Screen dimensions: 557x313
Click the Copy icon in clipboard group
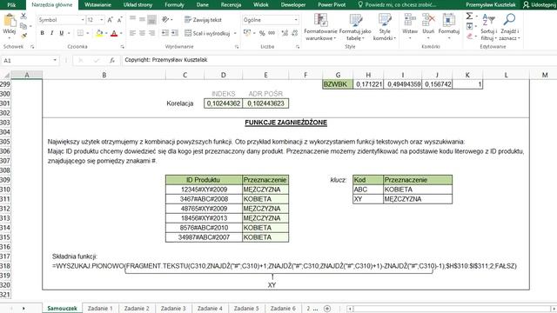[x=23, y=26]
